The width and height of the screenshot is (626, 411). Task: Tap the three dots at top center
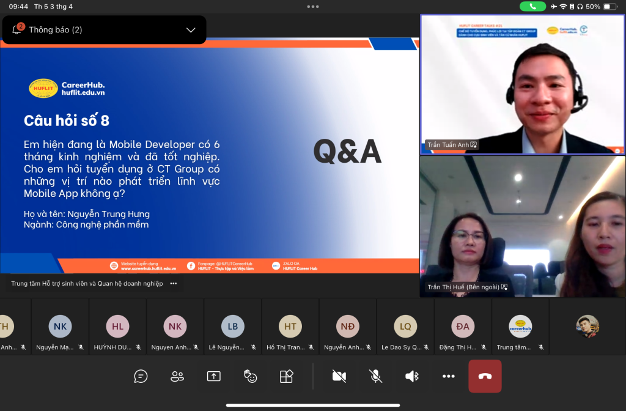point(313,7)
